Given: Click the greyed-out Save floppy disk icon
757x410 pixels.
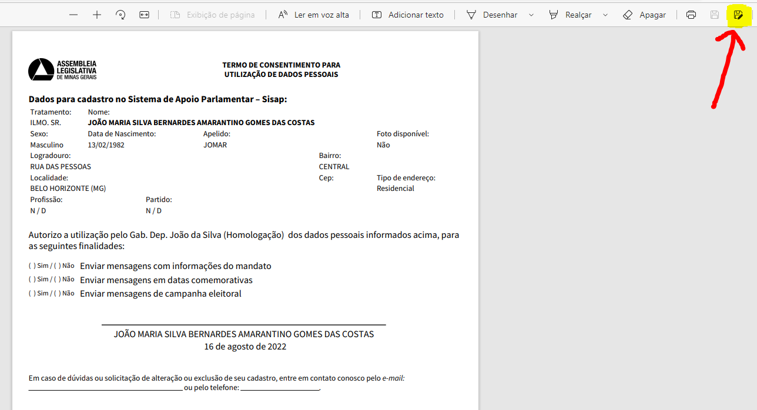Looking at the screenshot, I should point(715,15).
